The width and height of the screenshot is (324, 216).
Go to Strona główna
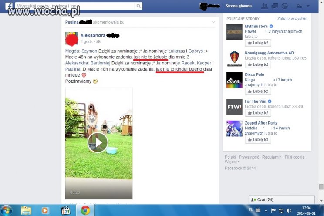[239, 6]
